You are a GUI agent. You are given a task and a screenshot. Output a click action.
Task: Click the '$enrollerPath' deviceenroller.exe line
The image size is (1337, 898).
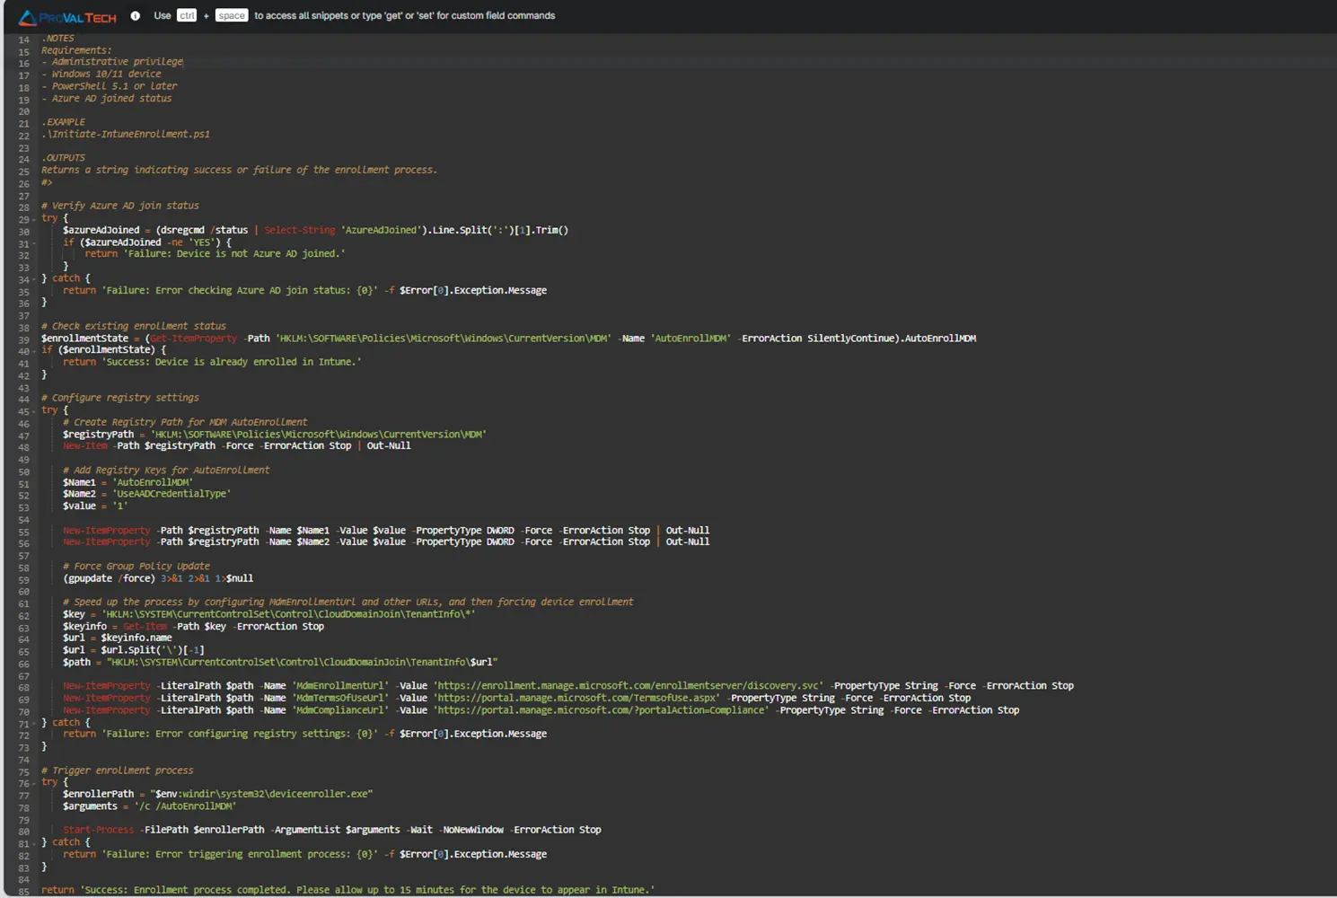[218, 794]
